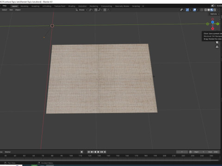This screenshot has height=166, width=222.
Task: Toggle the camera view icon
Action: click(217, 42)
